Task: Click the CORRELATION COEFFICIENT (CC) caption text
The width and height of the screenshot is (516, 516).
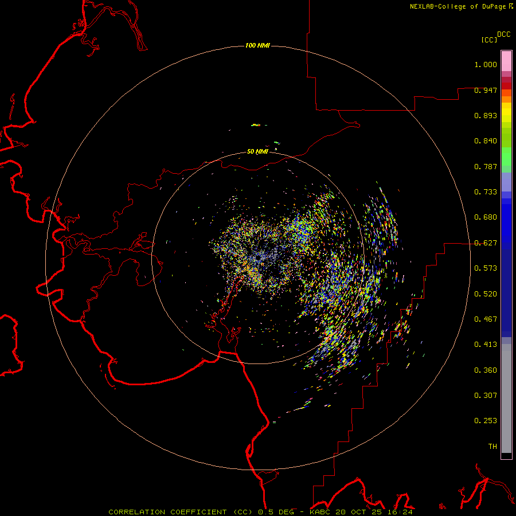Action: coord(181,512)
